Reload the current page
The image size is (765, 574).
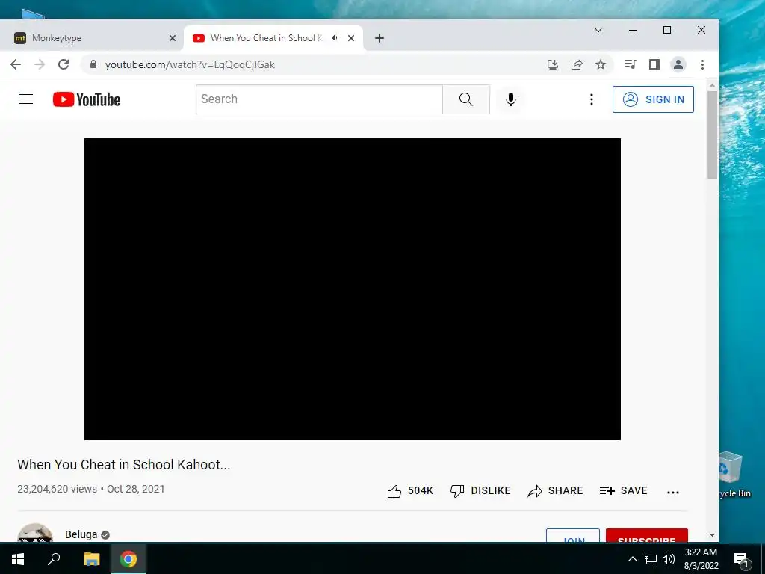tap(64, 64)
